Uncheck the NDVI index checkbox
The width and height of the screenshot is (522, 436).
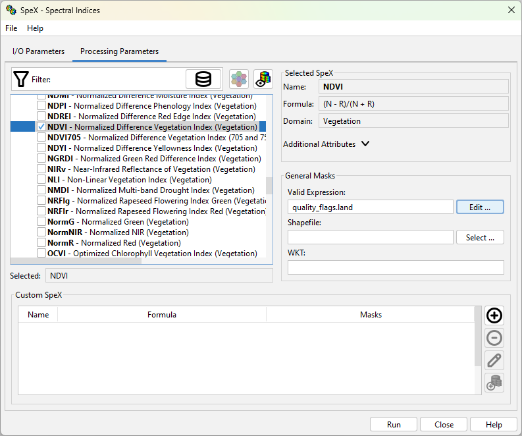coord(41,127)
